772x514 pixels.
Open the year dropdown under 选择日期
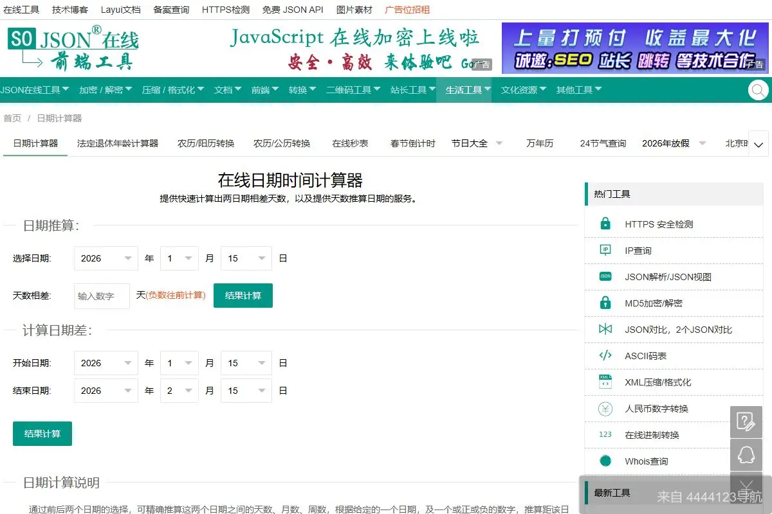[x=106, y=258]
